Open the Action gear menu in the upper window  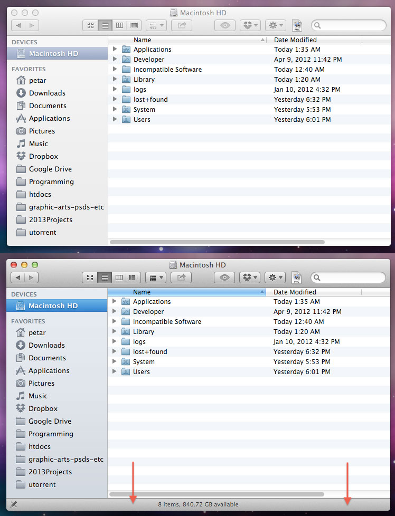(276, 25)
